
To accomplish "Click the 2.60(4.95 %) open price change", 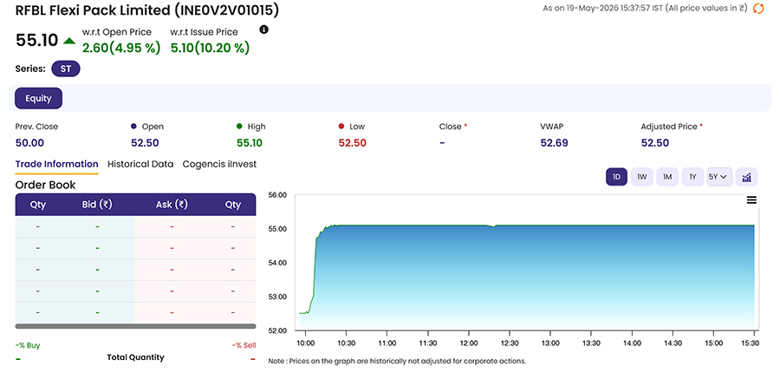I will coord(121,49).
